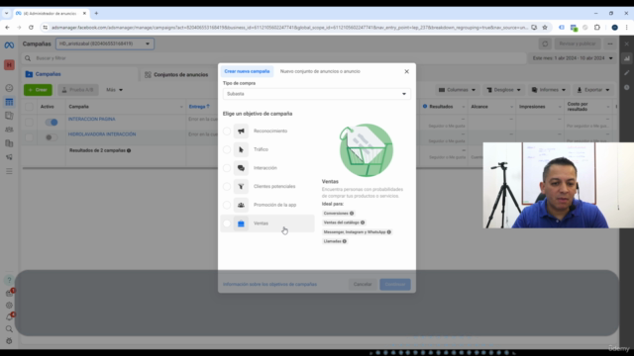Open the HD_aristizabal ad account dropdown
The image size is (634, 356).
coord(105,44)
